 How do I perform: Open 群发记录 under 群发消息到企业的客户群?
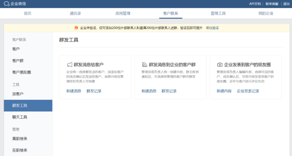click(169, 91)
